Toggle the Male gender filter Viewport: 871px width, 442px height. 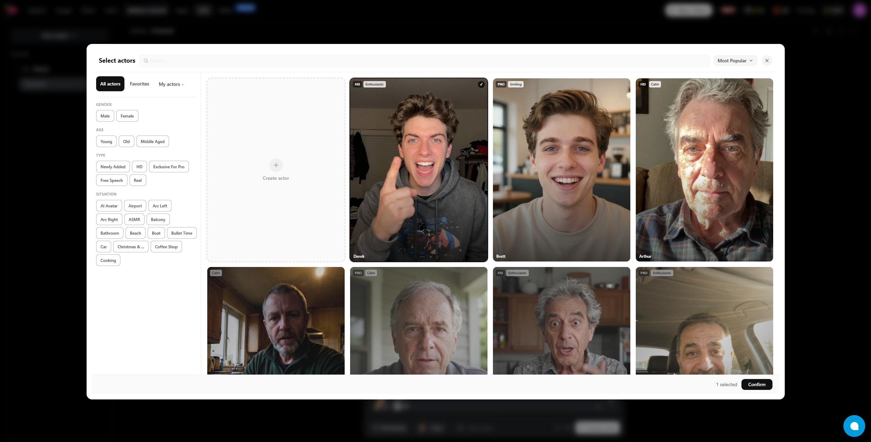click(105, 116)
